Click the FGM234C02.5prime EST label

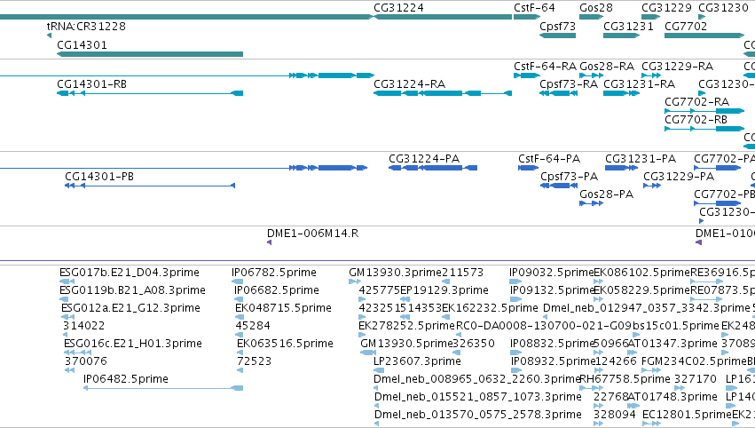point(694,361)
